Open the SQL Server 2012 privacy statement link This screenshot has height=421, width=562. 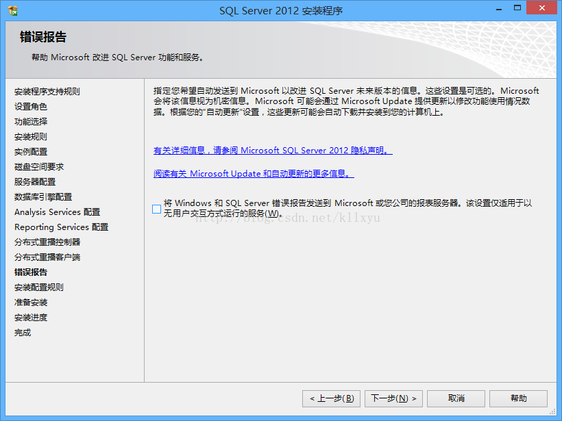point(273,151)
